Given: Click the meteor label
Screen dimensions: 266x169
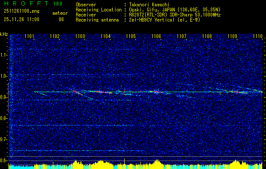Looking at the screenshot, I should 60,13.
